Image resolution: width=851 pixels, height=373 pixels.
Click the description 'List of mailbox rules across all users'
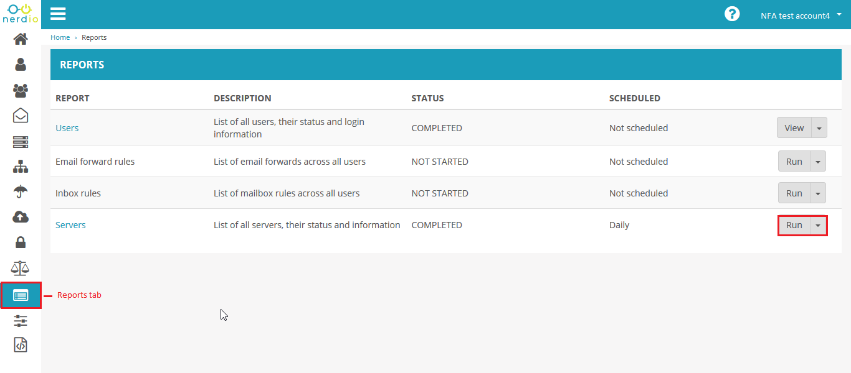click(x=287, y=193)
